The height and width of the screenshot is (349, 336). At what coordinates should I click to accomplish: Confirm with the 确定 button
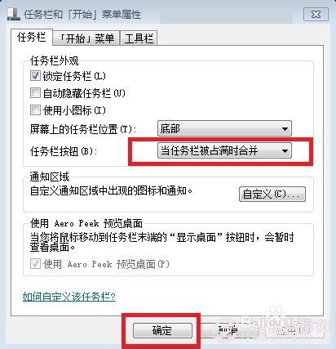click(162, 330)
